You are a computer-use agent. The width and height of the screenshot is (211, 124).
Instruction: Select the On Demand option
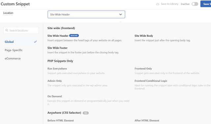coord(54,96)
